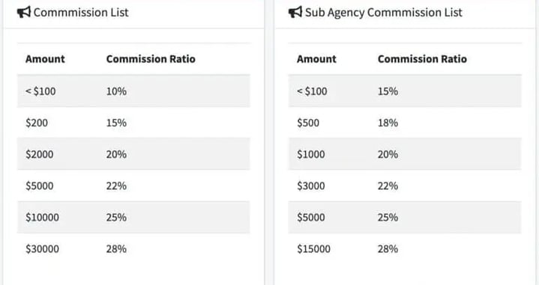Click the Sub Agency megaphone icon
Screen dimensions: 539x285
click(295, 13)
